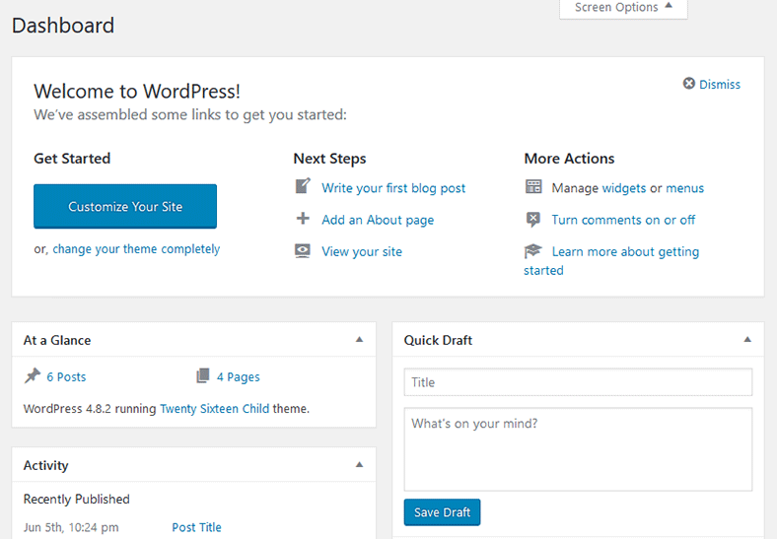
Task: Click the Quick Draft panel title
Action: pyautogui.click(x=438, y=340)
